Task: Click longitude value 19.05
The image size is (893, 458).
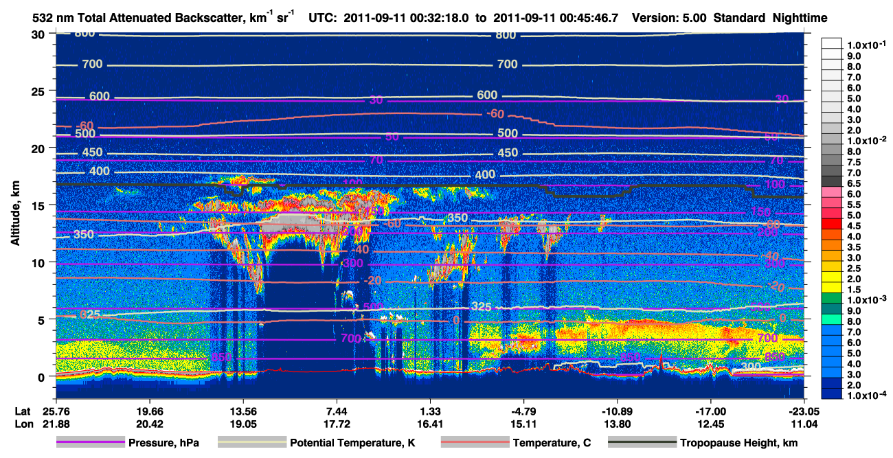Action: point(243,423)
